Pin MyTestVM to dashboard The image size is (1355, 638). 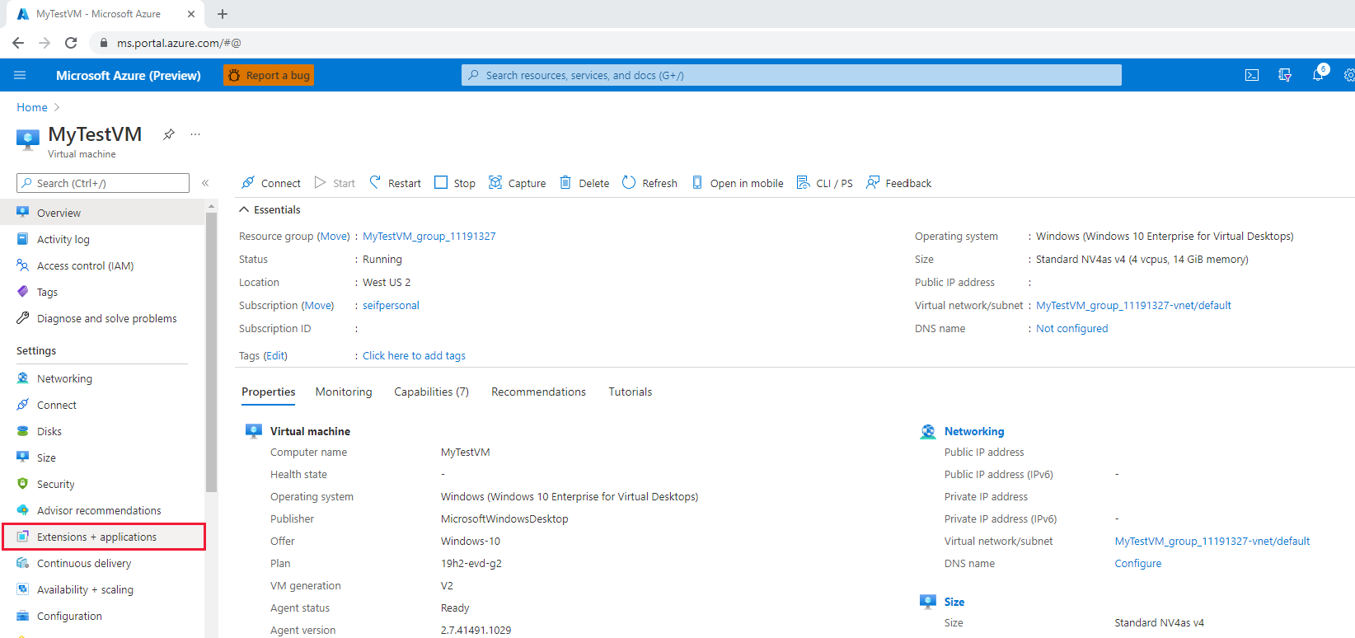168,134
